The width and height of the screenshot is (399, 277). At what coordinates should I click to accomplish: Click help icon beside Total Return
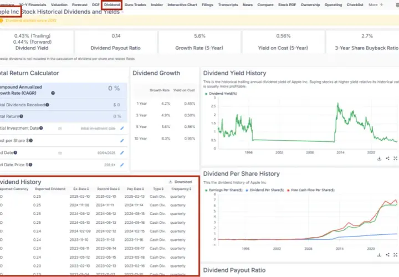pyautogui.click(x=22, y=116)
